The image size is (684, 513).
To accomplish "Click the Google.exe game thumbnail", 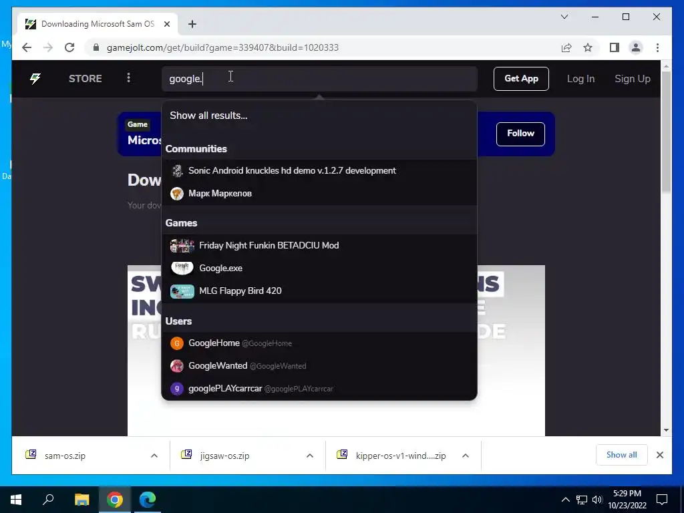I will [x=182, y=269].
